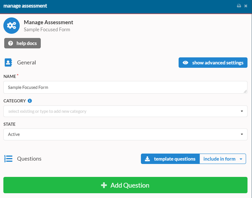Viewport: 252px width, 198px height.
Task: Click the template questions button
Action: click(x=170, y=159)
